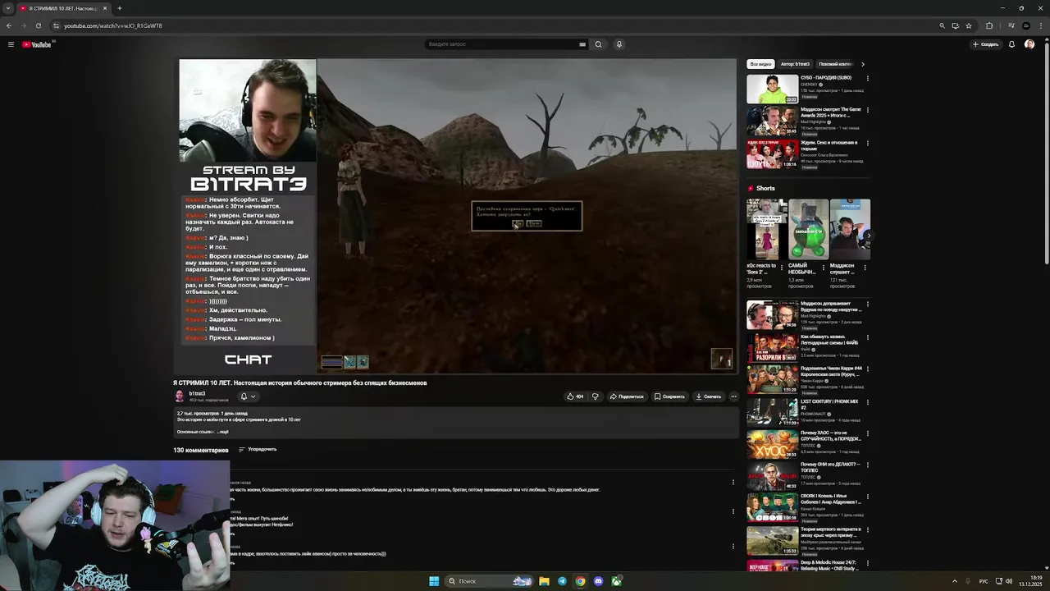Open the b1trat3 channel name link
Screen dimensions: 1050x591
point(197,393)
